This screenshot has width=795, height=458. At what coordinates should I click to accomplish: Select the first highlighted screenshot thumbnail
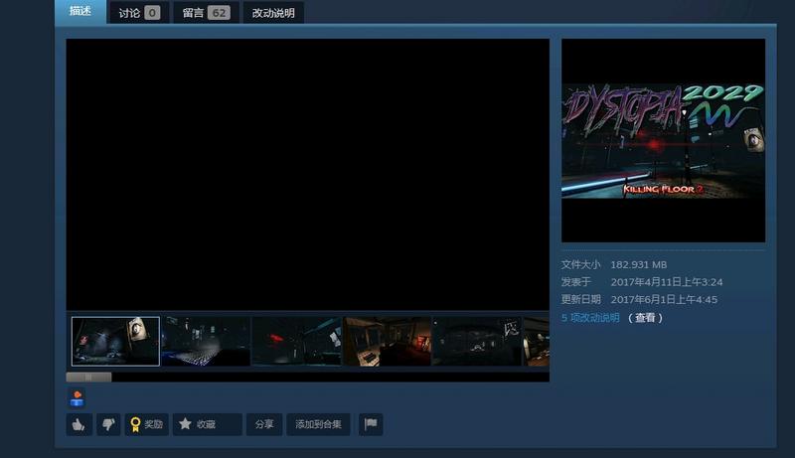[115, 342]
